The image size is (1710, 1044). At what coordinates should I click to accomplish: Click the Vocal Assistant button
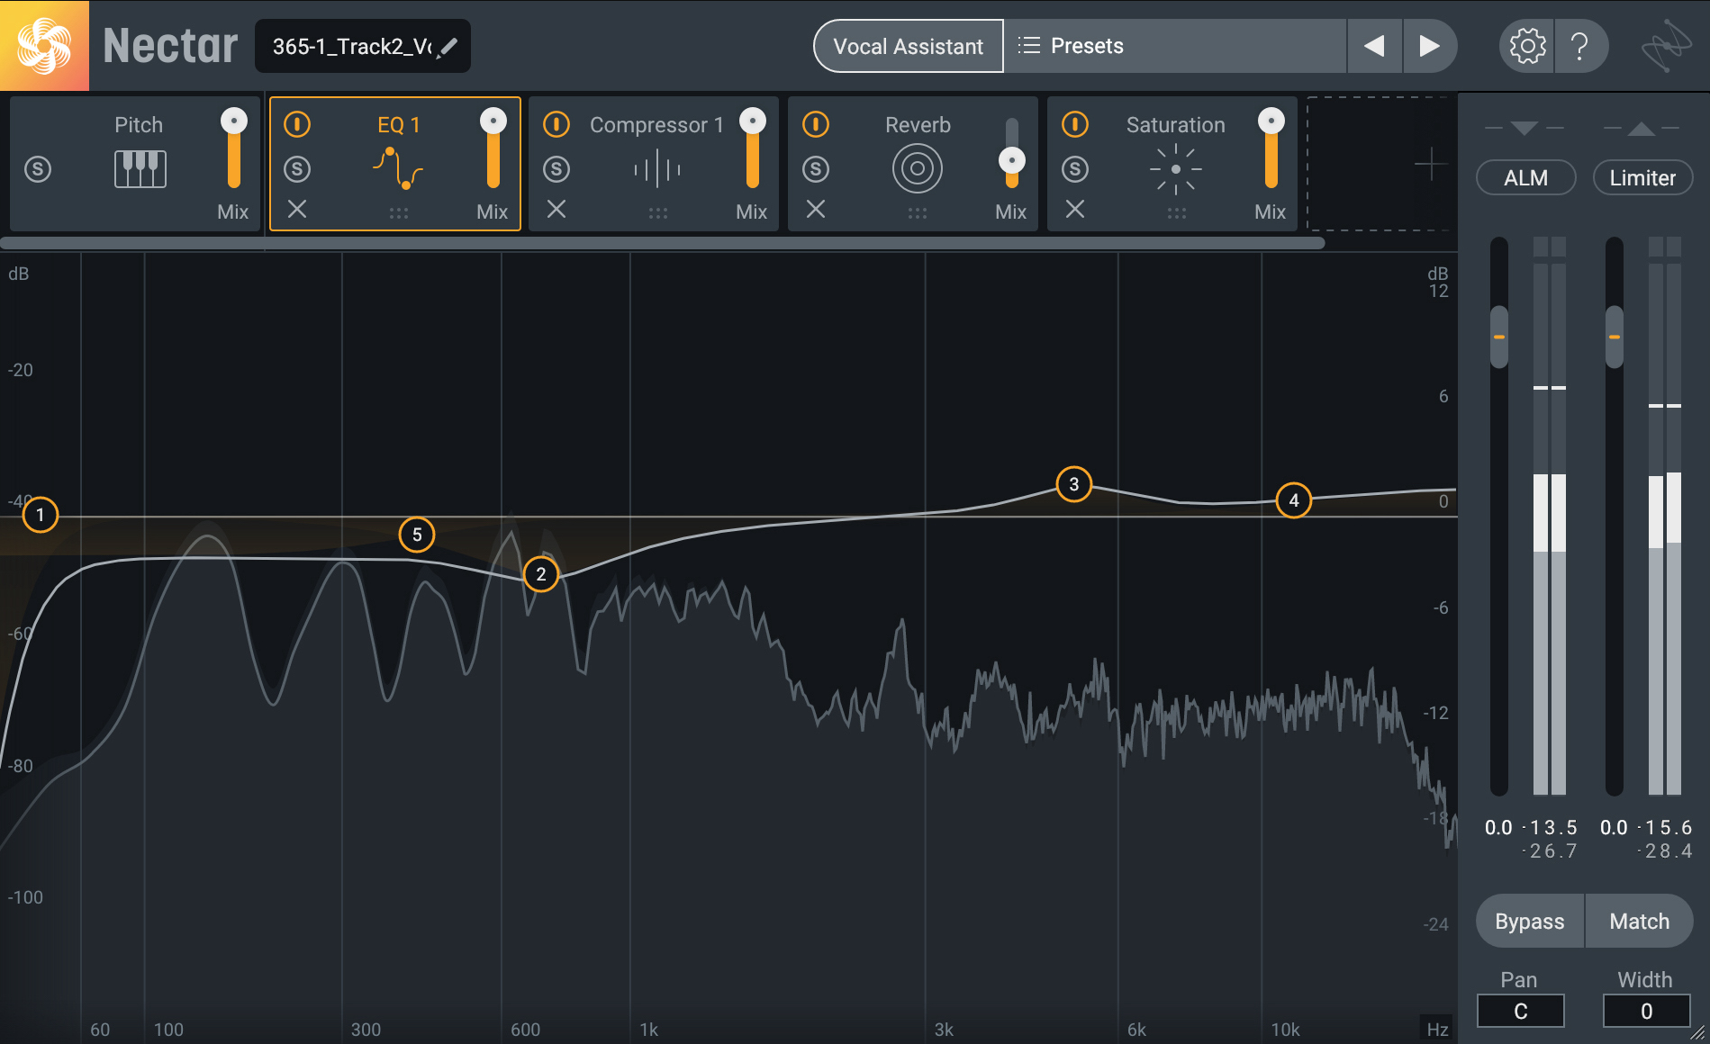tap(908, 46)
